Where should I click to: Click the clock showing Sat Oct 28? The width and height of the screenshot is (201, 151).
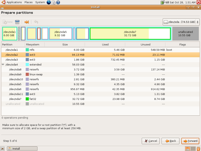(182, 2)
